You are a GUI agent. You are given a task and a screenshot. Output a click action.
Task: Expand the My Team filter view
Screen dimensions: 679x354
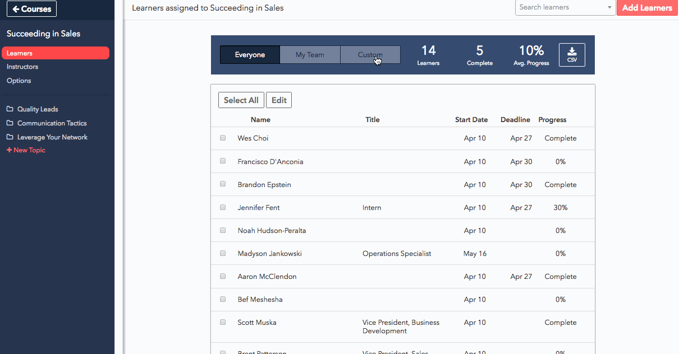click(310, 54)
